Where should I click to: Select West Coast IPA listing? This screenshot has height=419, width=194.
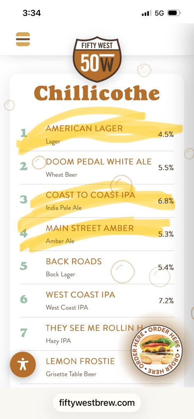pyautogui.click(x=97, y=301)
